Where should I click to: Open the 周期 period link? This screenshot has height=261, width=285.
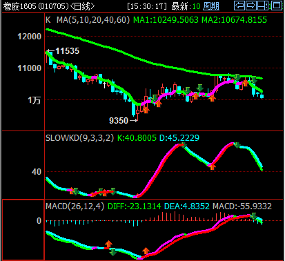(x=211, y=6)
